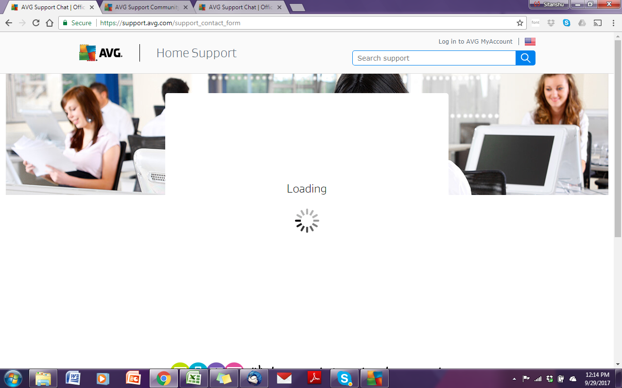Image resolution: width=622 pixels, height=388 pixels.
Task: Click the Google Cast extension icon
Action: click(598, 23)
